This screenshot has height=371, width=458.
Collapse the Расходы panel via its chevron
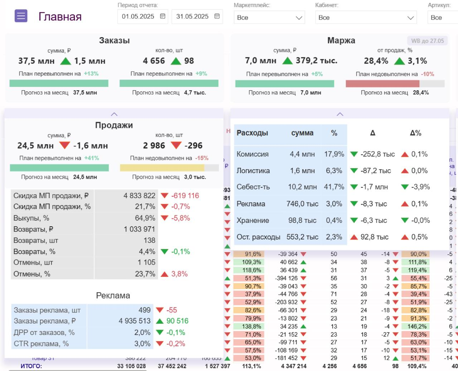(x=340, y=113)
